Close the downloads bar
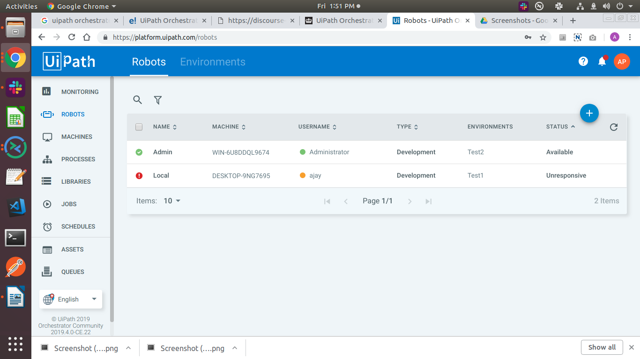The image size is (640, 359). (632, 347)
